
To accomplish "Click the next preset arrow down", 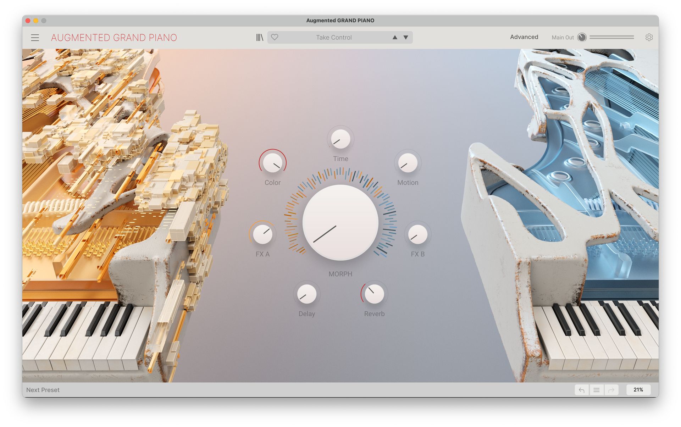I will [x=404, y=37].
